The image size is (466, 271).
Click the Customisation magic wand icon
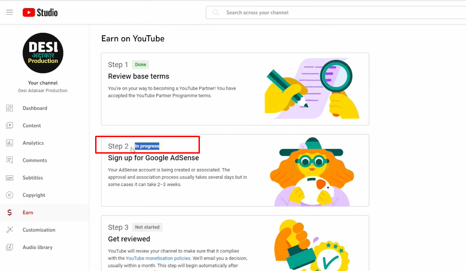pyautogui.click(x=9, y=230)
